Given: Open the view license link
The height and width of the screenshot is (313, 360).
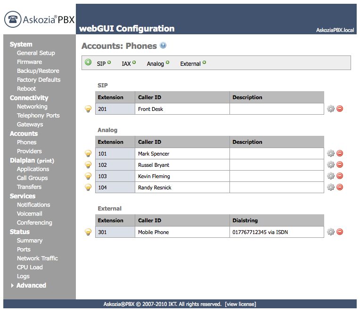Looking at the screenshot, I should (x=240, y=304).
